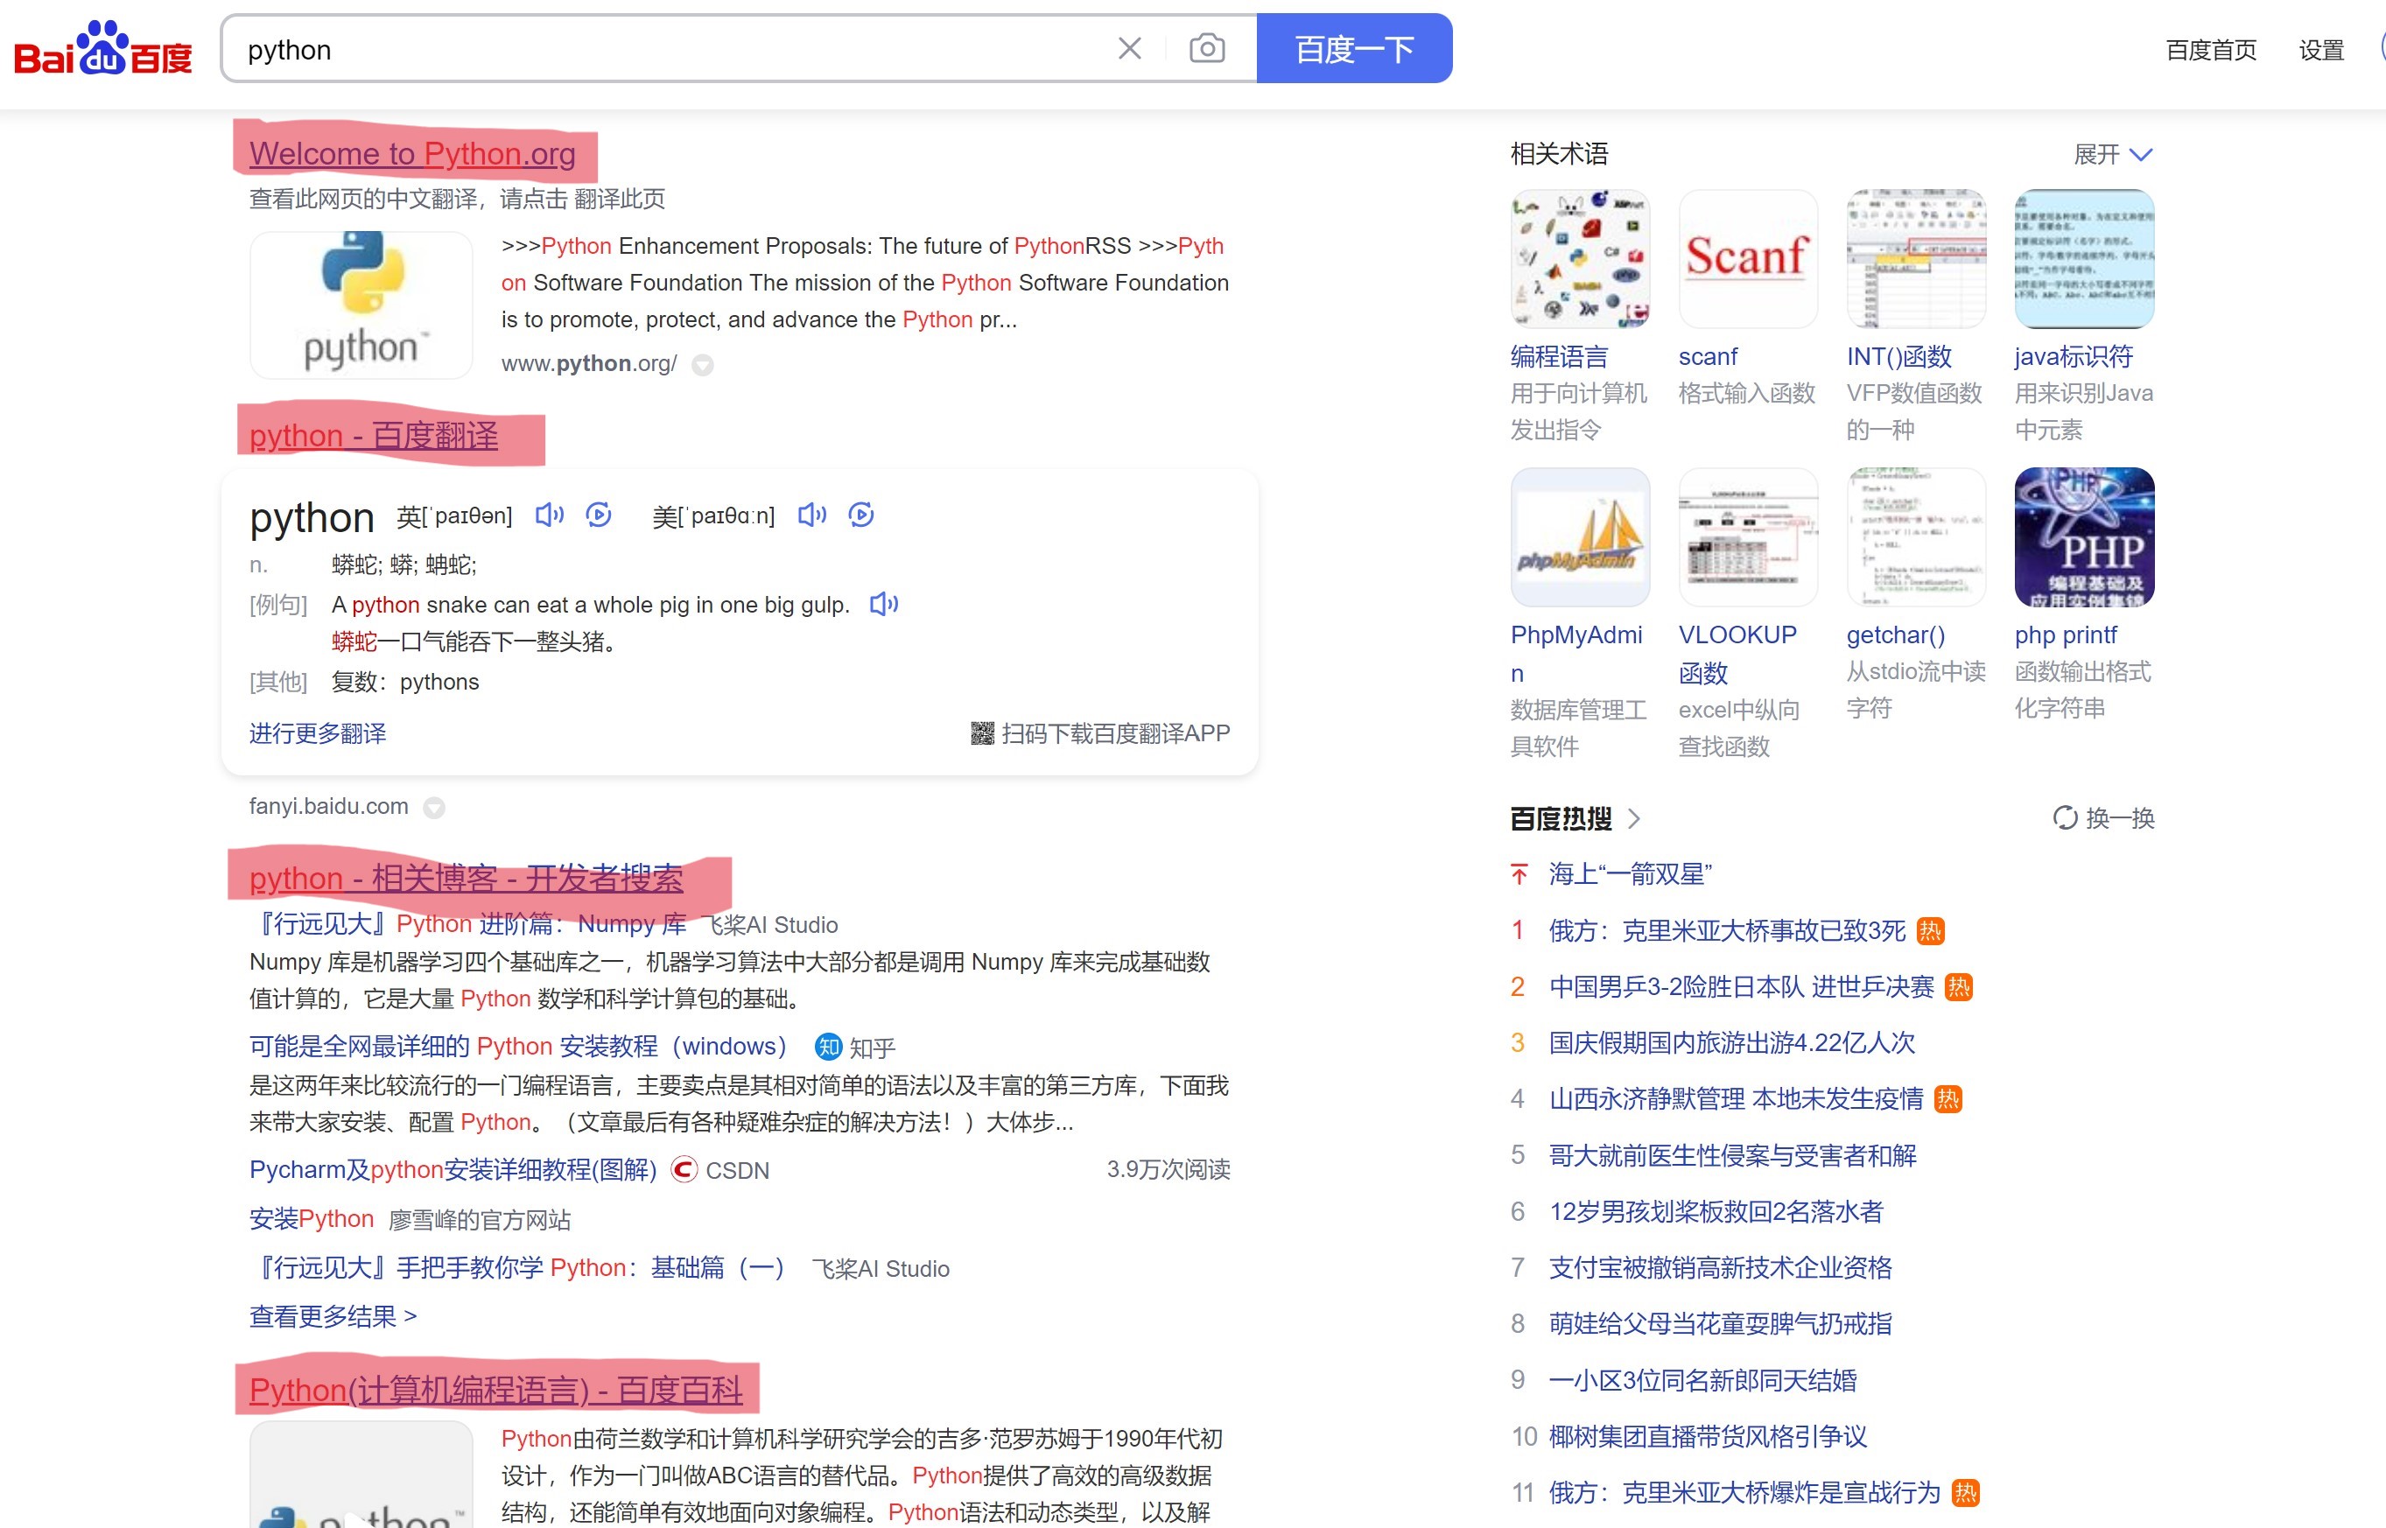Click the 百度一下 search button
This screenshot has height=1528, width=2386.
click(x=1353, y=49)
